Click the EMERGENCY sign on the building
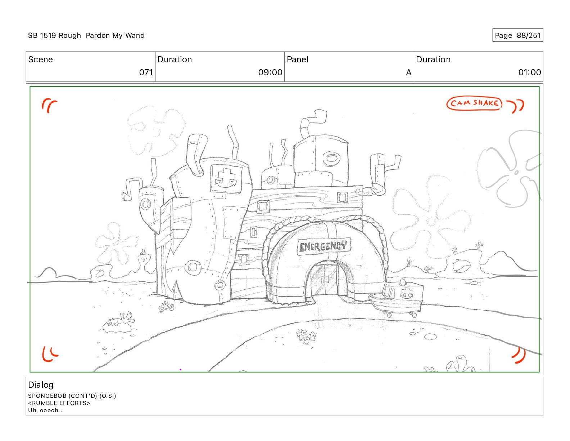Screen dimensions: 570x441 click(324, 246)
